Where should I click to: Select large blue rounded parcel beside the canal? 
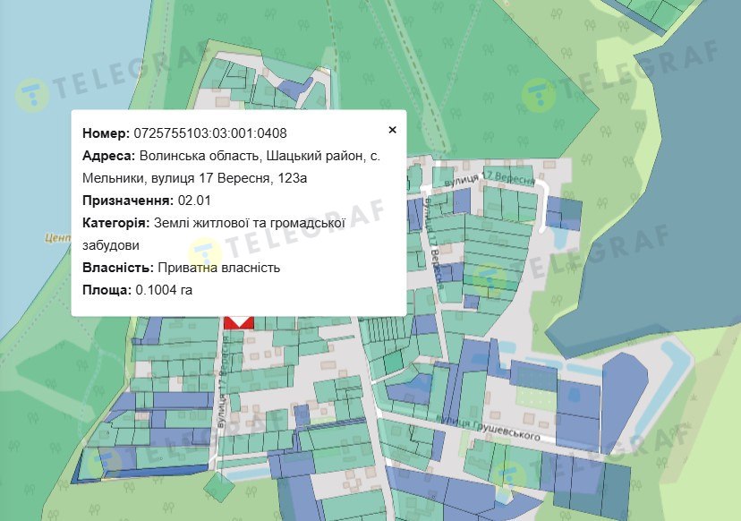(x=624, y=403)
